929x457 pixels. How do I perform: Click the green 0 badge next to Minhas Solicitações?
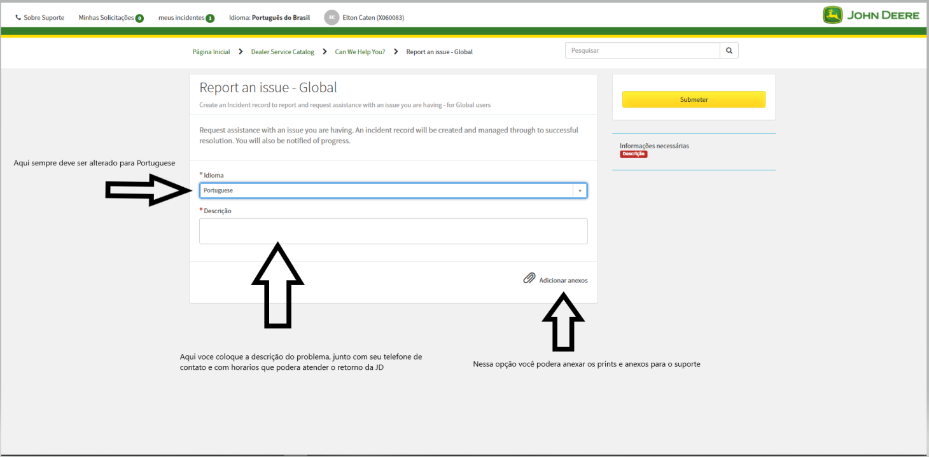pyautogui.click(x=139, y=18)
